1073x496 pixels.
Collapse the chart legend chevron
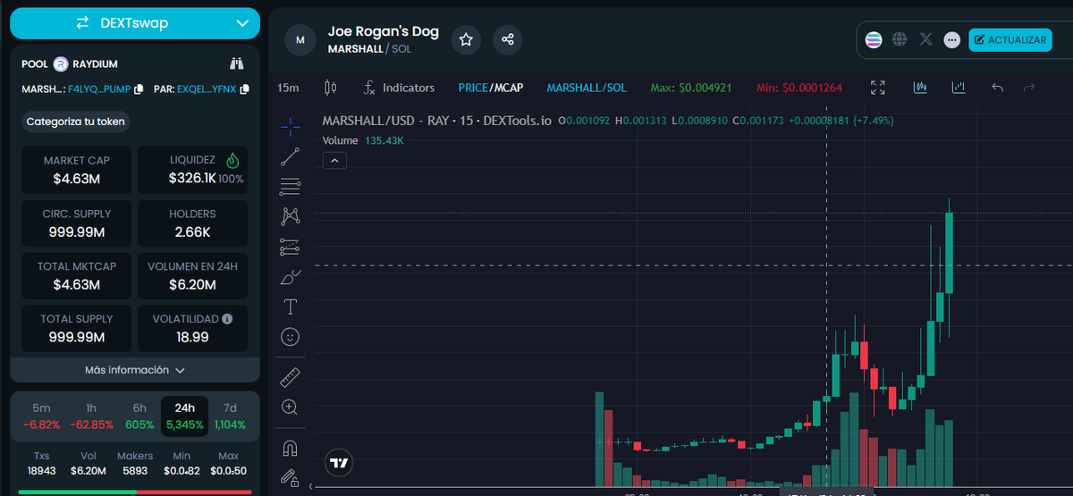[x=334, y=161]
